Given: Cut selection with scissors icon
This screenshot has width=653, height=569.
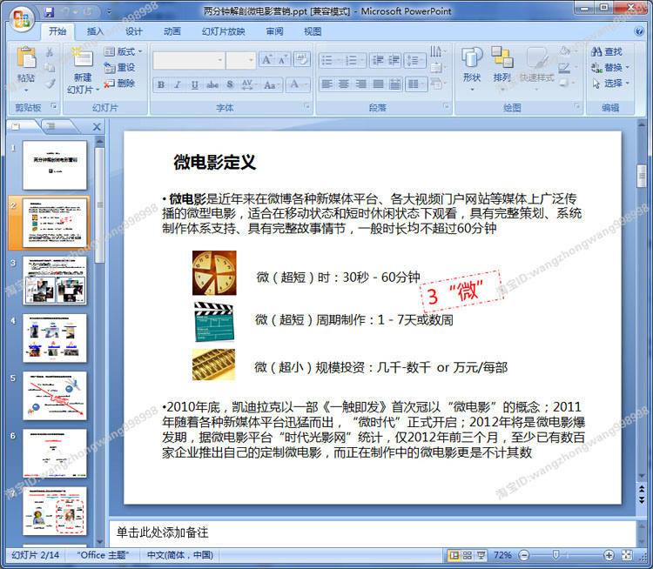Looking at the screenshot, I should 50,52.
